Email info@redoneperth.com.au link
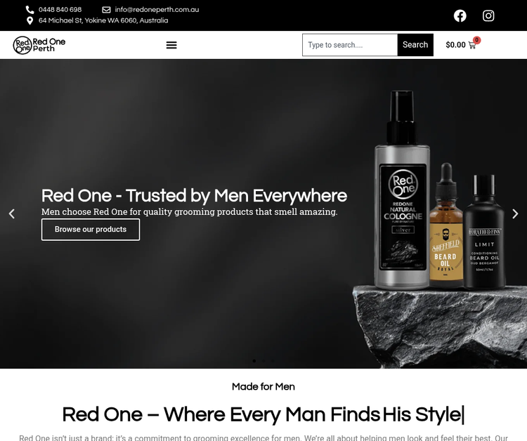 [157, 10]
